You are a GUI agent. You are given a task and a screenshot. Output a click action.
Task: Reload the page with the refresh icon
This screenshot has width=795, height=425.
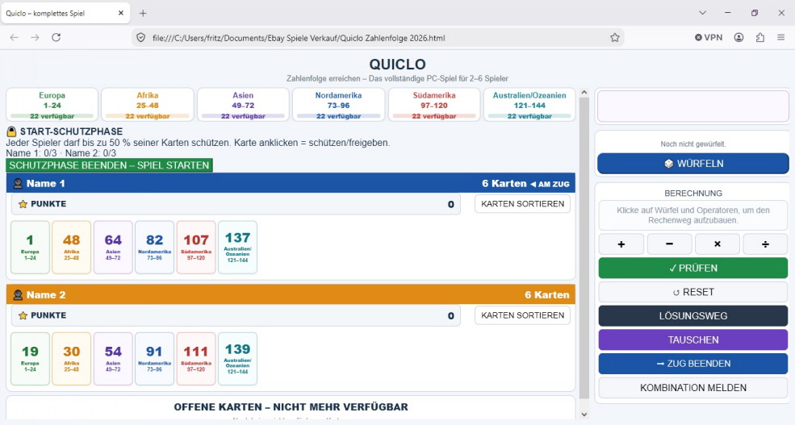tap(56, 37)
